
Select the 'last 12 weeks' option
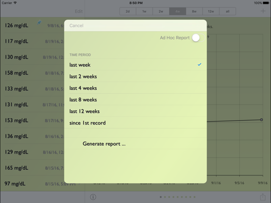(135, 111)
